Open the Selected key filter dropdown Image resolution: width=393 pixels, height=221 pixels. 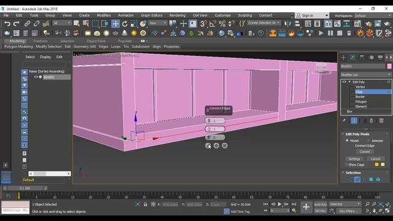tap(345, 204)
